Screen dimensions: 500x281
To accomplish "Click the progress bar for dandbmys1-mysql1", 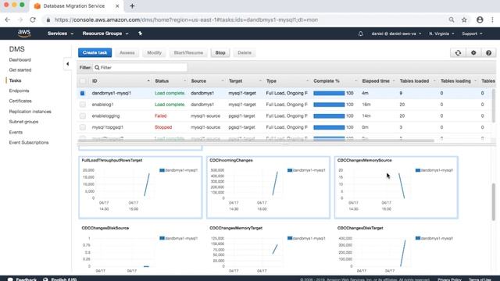I will (x=329, y=93).
